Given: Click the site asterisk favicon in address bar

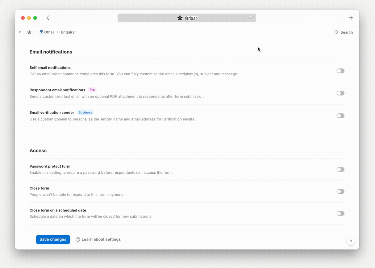Looking at the screenshot, I should 180,18.
